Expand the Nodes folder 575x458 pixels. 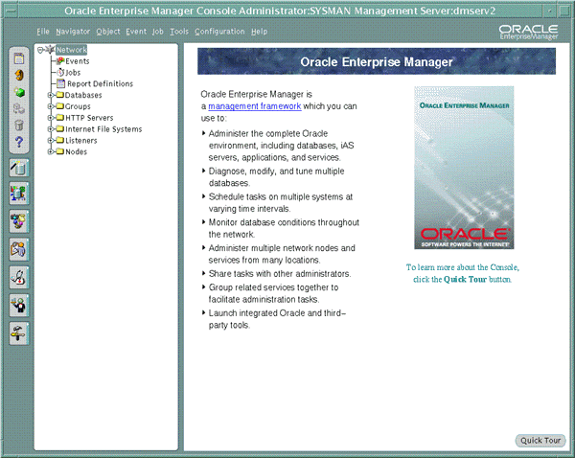click(x=51, y=151)
